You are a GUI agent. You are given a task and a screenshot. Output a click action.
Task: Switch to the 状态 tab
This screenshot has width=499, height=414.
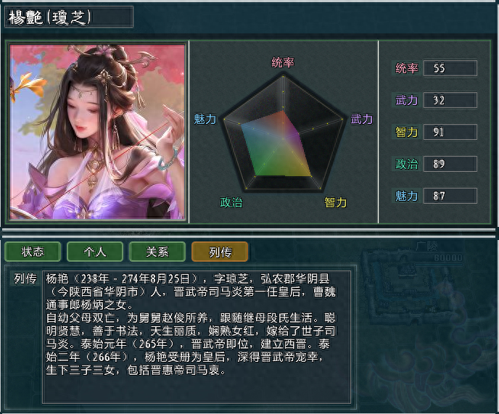point(33,252)
